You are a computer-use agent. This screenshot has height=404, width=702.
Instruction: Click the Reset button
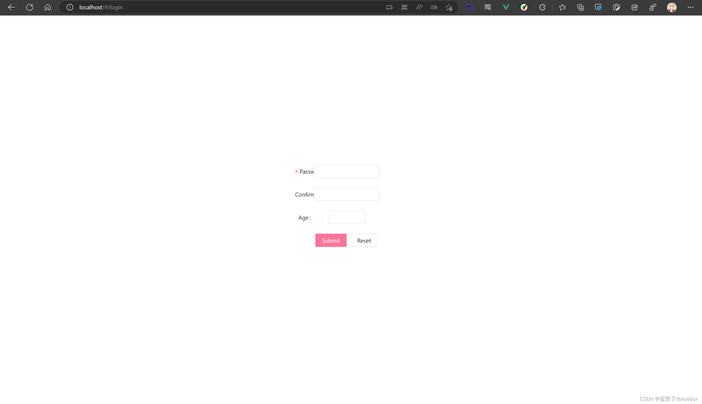[364, 240]
